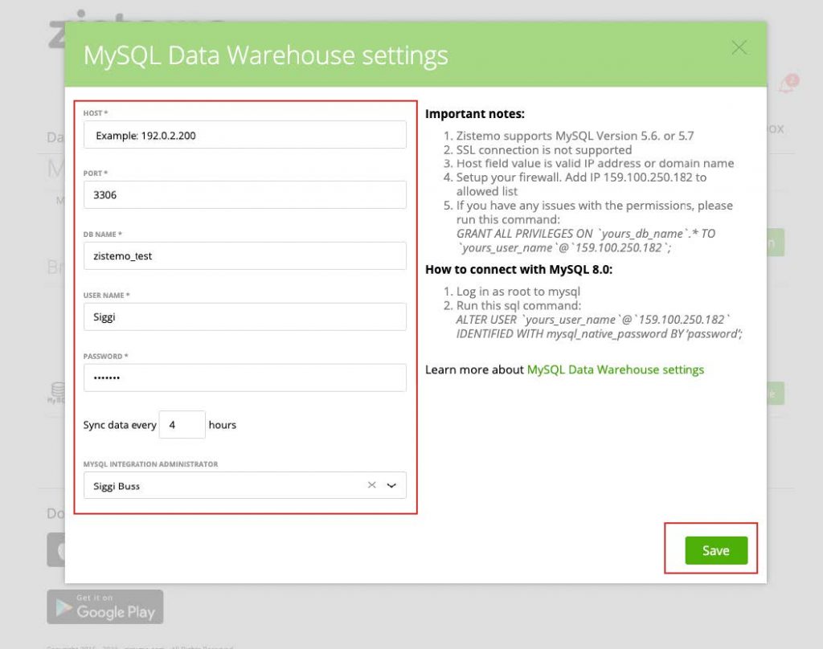
Task: Edit the sync interval hours value box
Action: point(182,425)
